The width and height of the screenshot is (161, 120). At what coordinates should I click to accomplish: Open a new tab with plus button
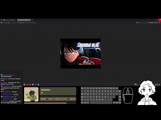click(x=32, y=20)
